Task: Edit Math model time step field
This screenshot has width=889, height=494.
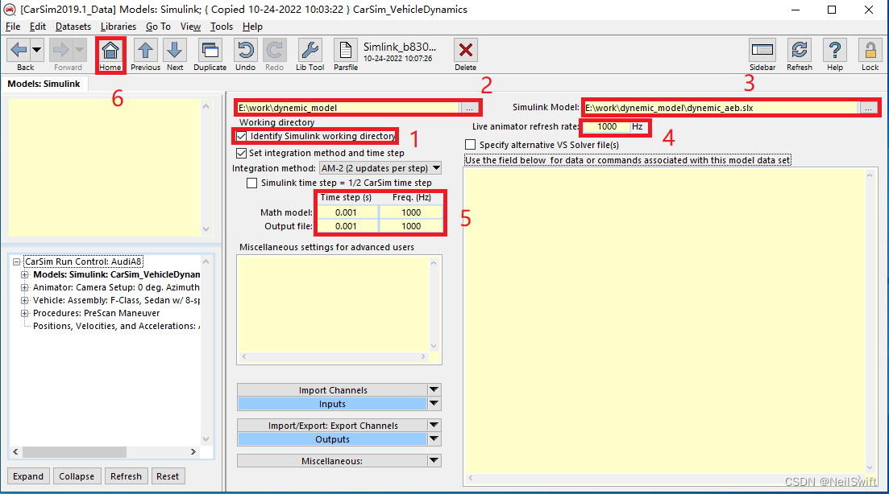Action: [x=346, y=212]
